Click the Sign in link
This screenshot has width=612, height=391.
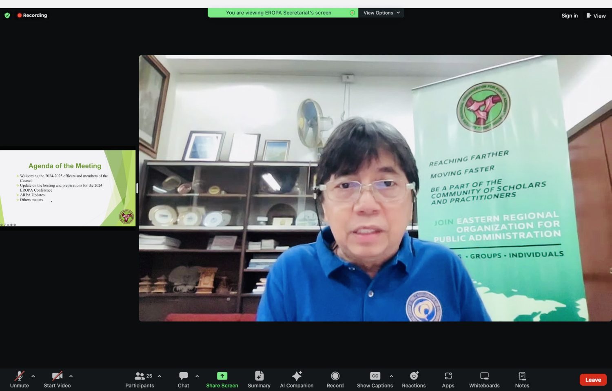pyautogui.click(x=570, y=16)
